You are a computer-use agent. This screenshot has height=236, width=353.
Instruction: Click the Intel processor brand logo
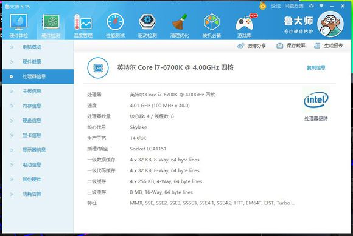coord(316,100)
